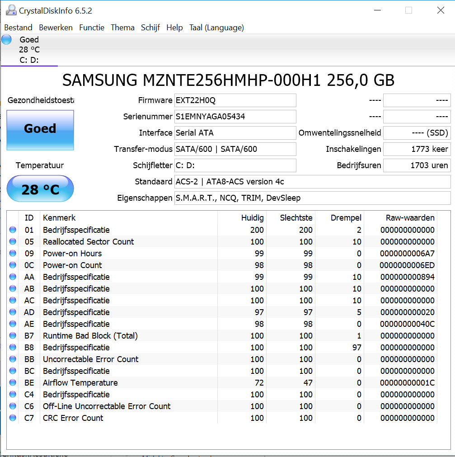
Task: Click raw value 0000000006ED
Action: 407,265
